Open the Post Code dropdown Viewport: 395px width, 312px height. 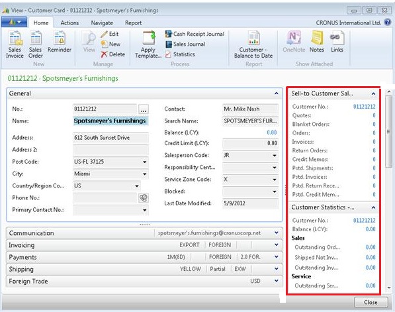145,162
